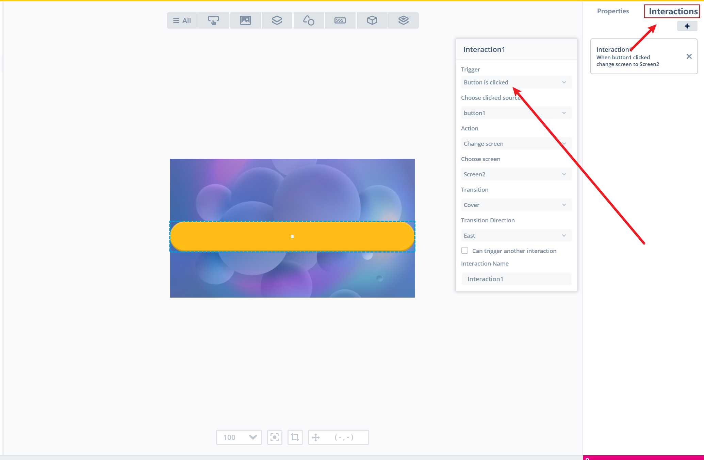Open the 100 zoom level dropdown
704x460 pixels.
pyautogui.click(x=239, y=437)
